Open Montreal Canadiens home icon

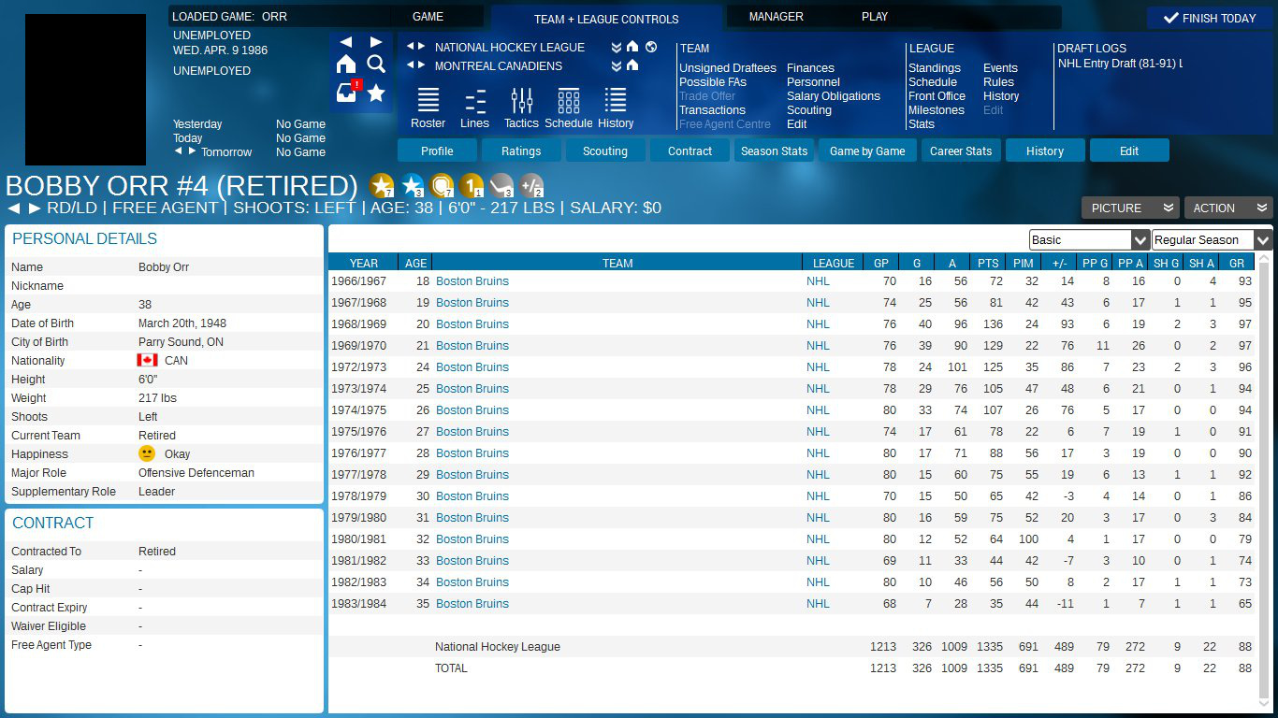[632, 65]
